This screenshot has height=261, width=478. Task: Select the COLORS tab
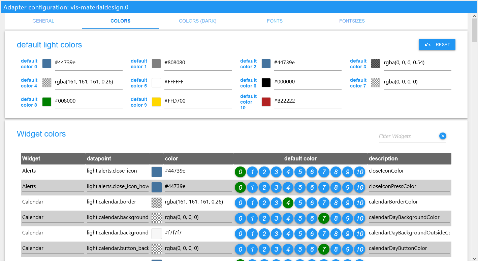120,21
